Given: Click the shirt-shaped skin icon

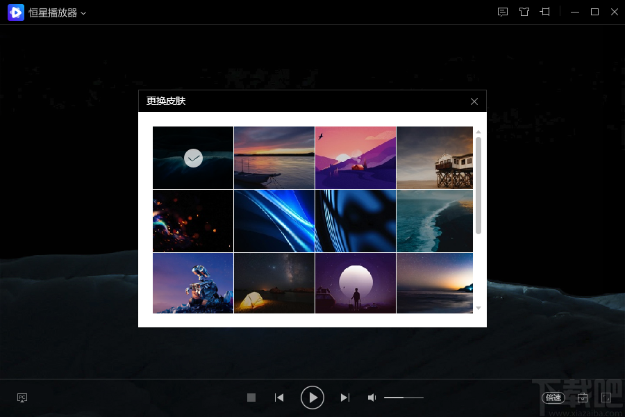Looking at the screenshot, I should click(524, 12).
